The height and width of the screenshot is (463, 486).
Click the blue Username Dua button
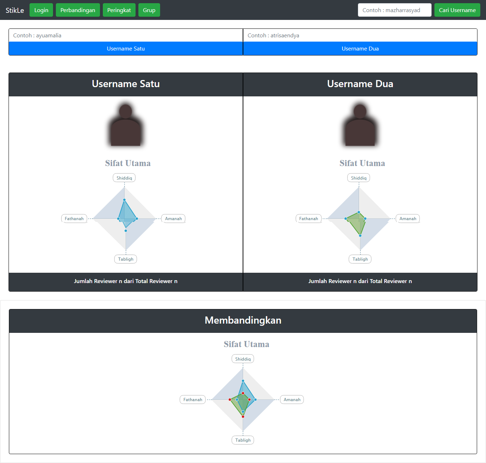(360, 49)
